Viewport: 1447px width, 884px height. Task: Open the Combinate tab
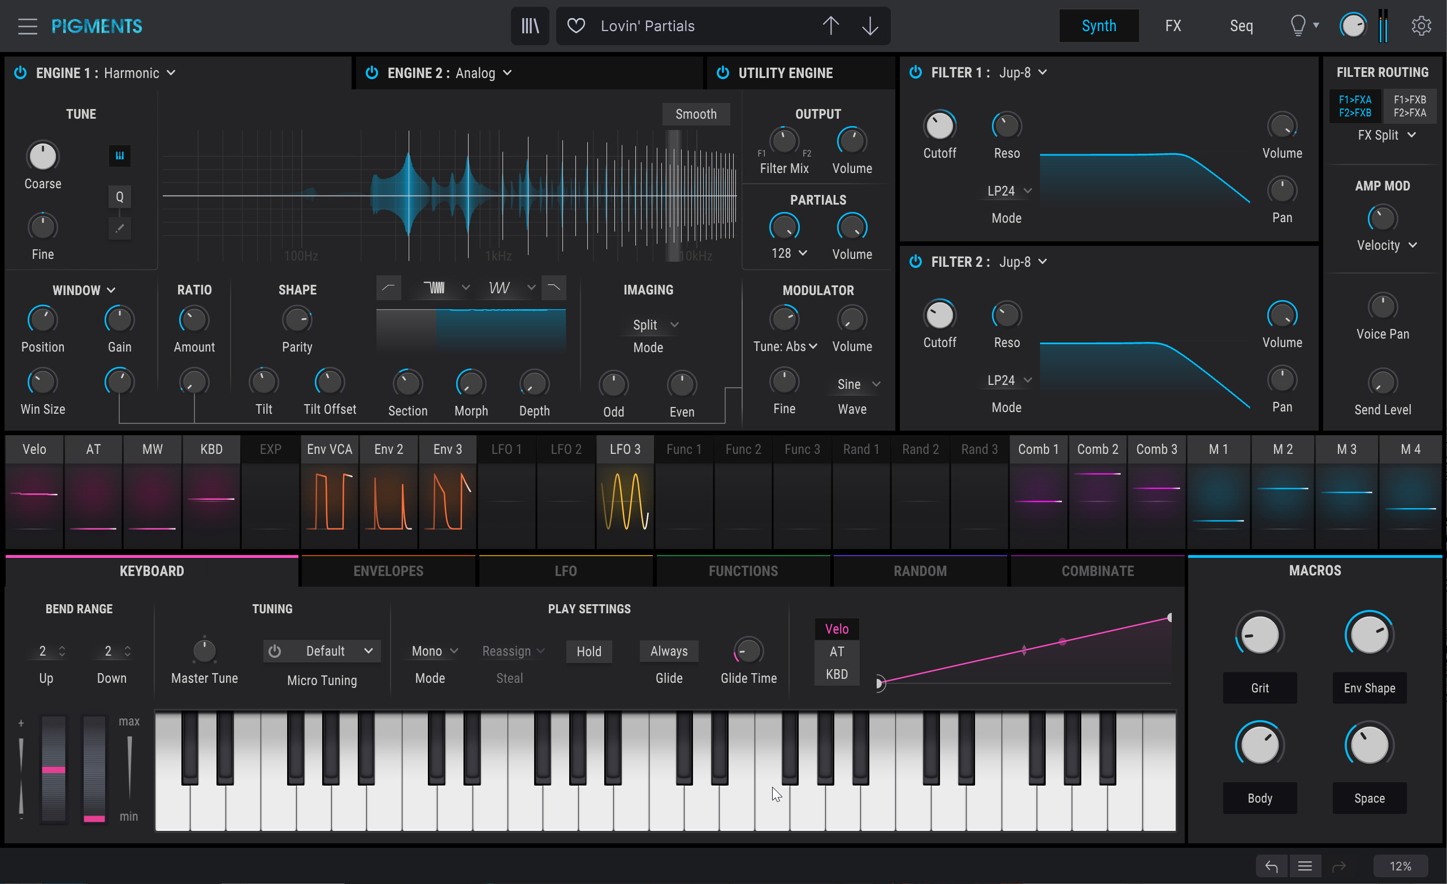pos(1098,571)
